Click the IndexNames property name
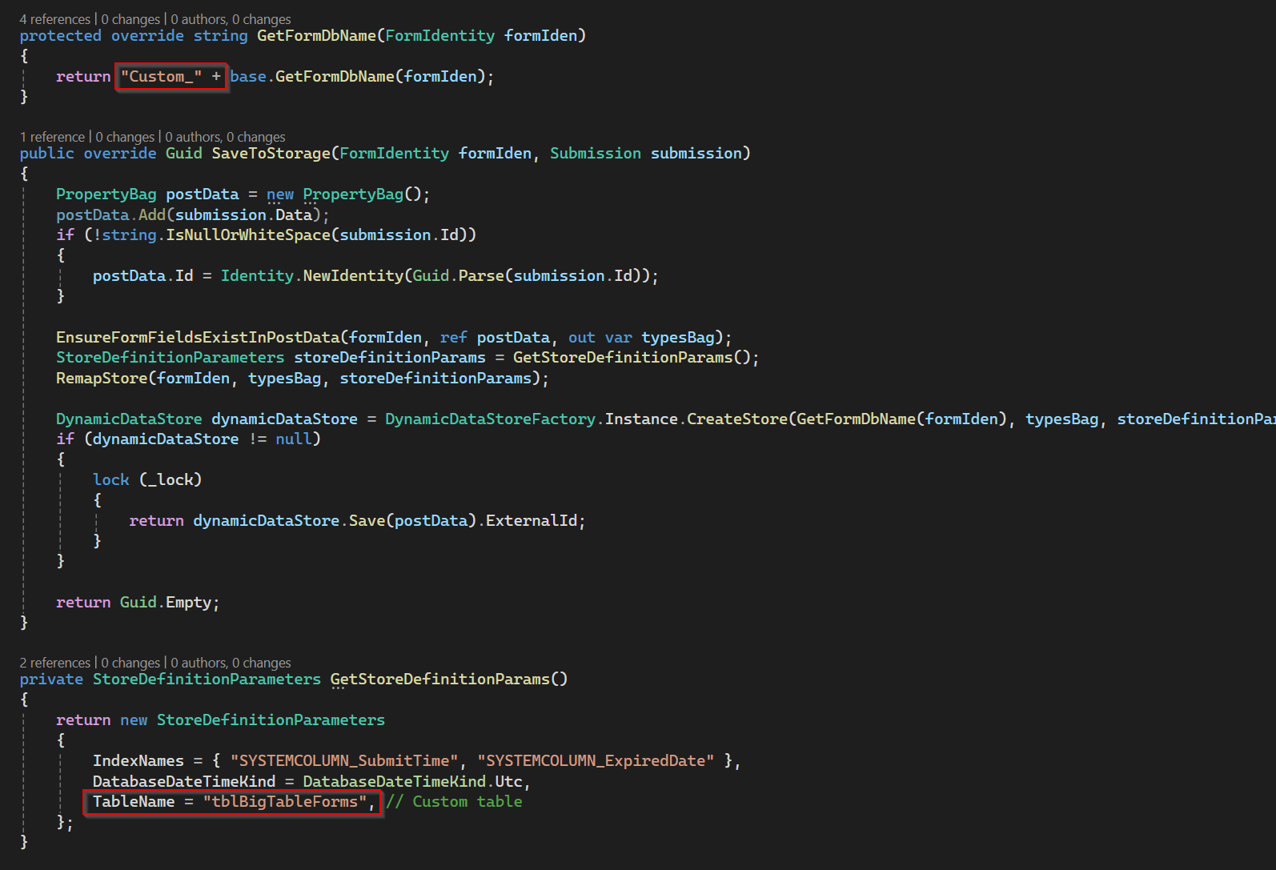This screenshot has width=1276, height=870. coord(138,761)
